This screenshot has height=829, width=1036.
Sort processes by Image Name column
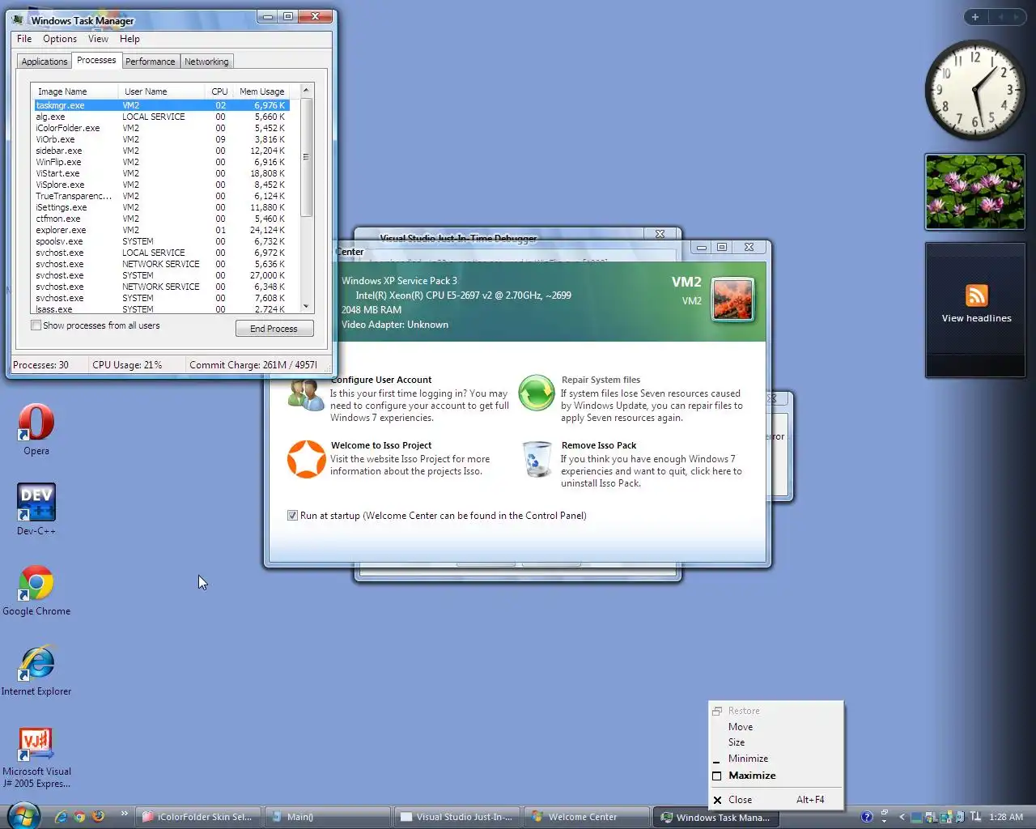tap(74, 91)
